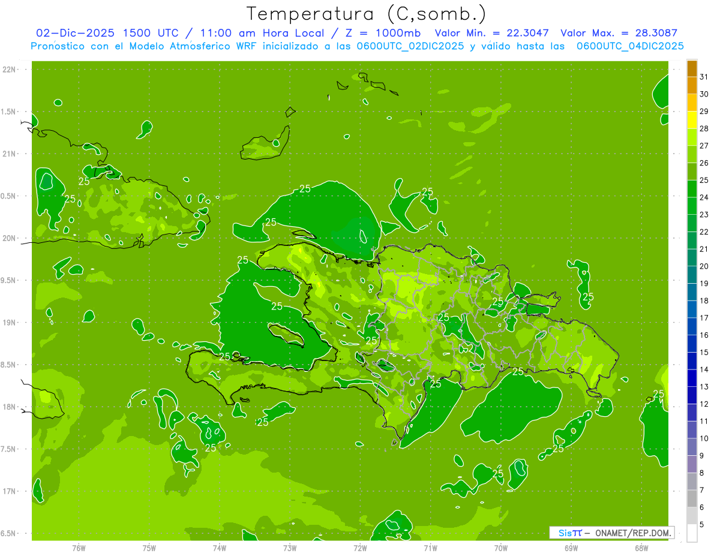Click the legend value 17
720x556 pixels.
point(704,318)
